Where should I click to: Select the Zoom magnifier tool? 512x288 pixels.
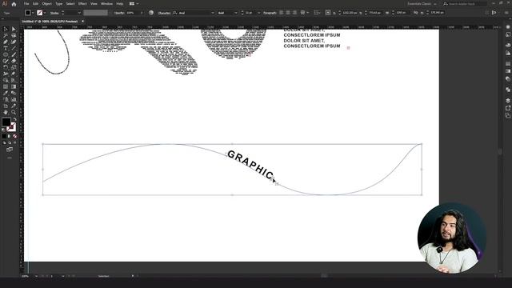pos(14,112)
